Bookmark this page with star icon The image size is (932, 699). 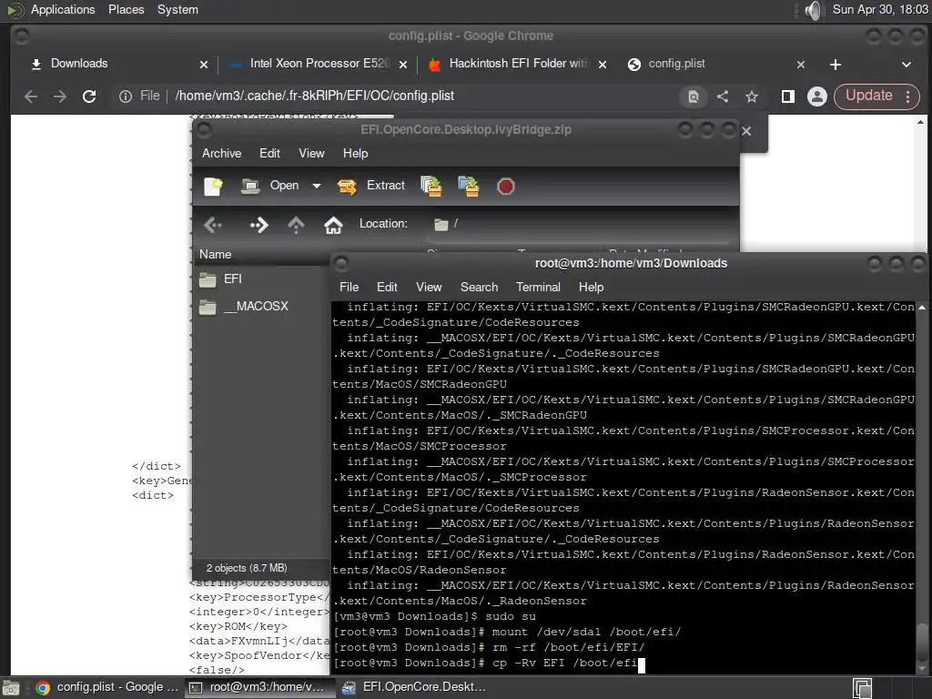[752, 96]
